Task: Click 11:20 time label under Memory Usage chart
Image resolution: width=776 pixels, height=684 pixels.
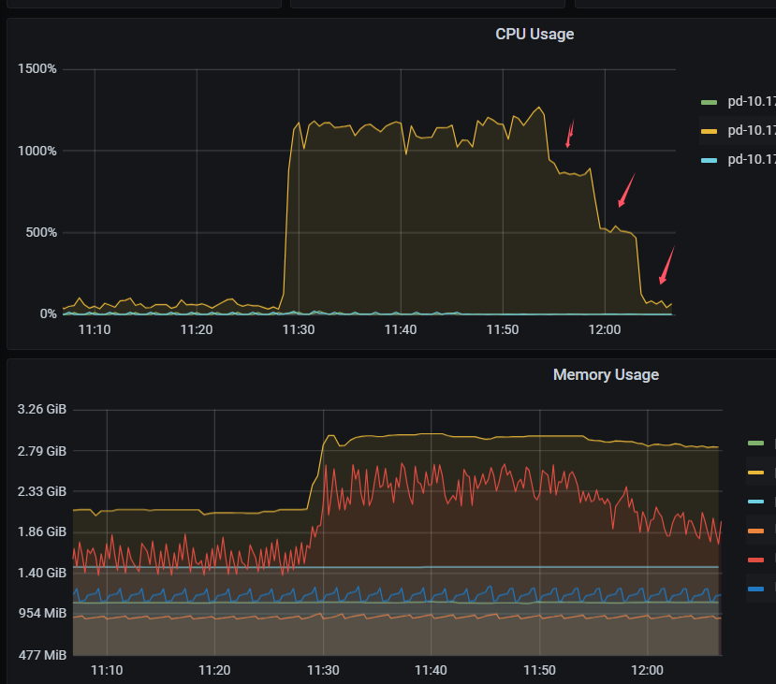Action: pos(214,671)
